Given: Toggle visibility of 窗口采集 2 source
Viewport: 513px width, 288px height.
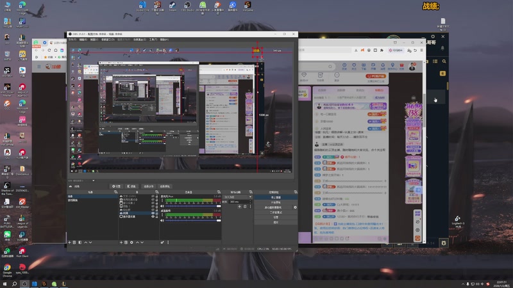Looking at the screenshot, I should [153, 203].
